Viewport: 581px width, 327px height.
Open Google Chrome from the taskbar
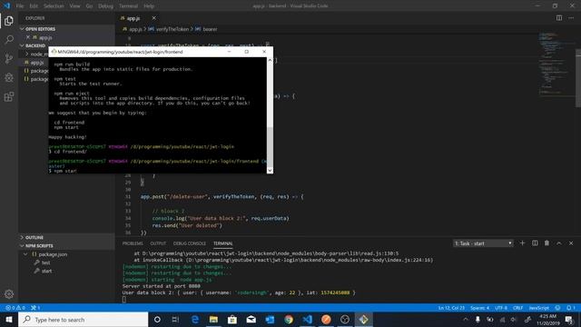click(x=289, y=319)
